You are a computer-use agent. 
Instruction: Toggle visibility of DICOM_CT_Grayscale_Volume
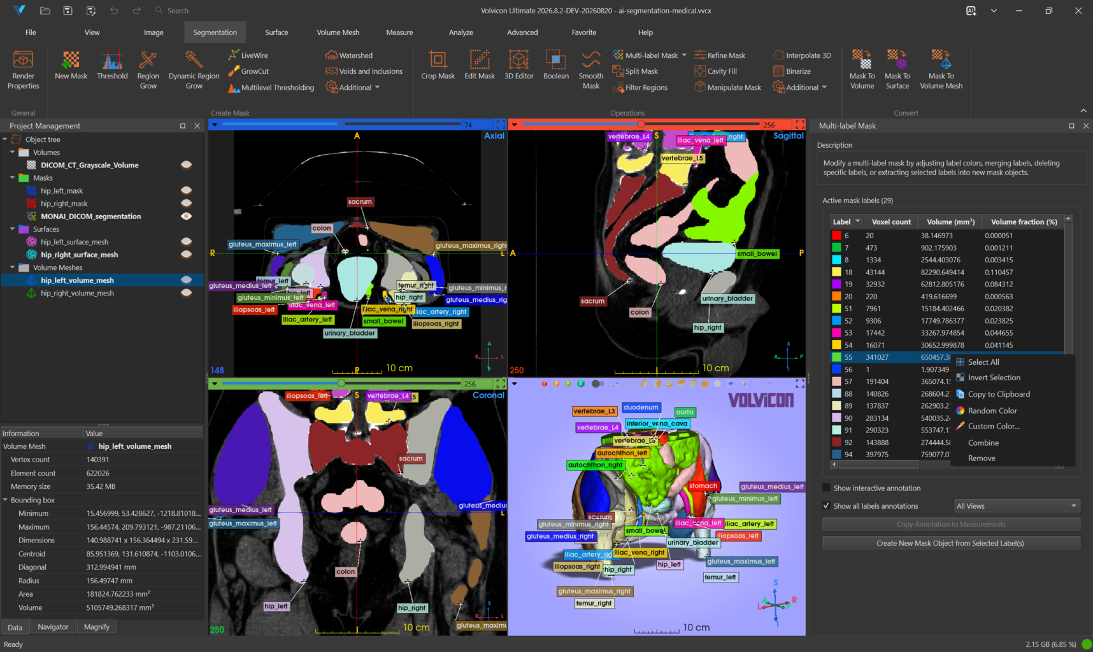tap(186, 165)
